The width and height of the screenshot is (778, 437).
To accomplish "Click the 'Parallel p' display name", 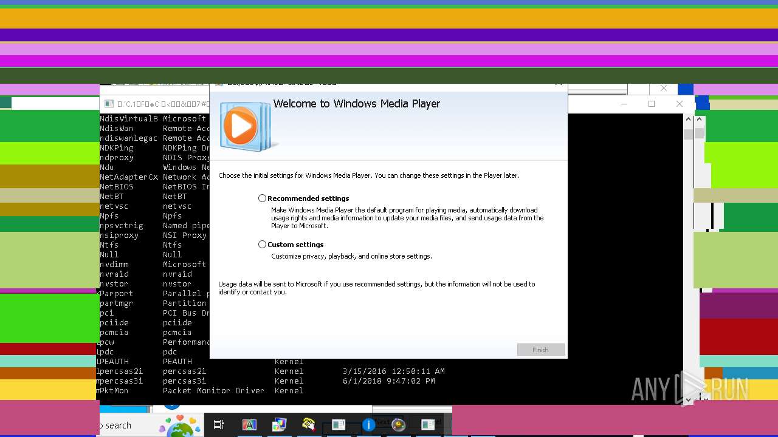I will [186, 294].
